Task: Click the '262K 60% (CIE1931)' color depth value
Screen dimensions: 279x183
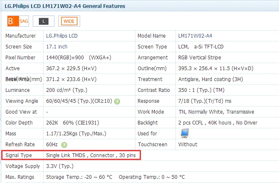Action: pyautogui.click(x=73, y=122)
